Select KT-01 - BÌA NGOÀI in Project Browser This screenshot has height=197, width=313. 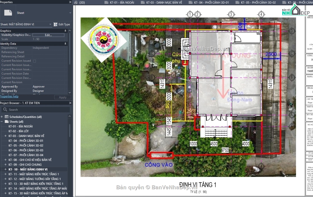pos(21,126)
